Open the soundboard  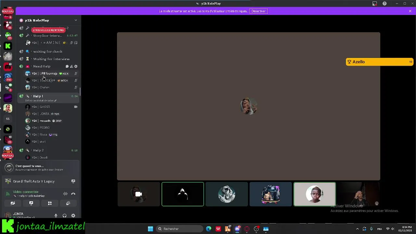tap(68, 203)
